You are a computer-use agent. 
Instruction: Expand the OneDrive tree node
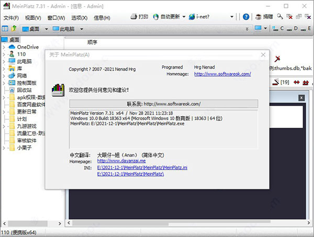(x=4, y=47)
